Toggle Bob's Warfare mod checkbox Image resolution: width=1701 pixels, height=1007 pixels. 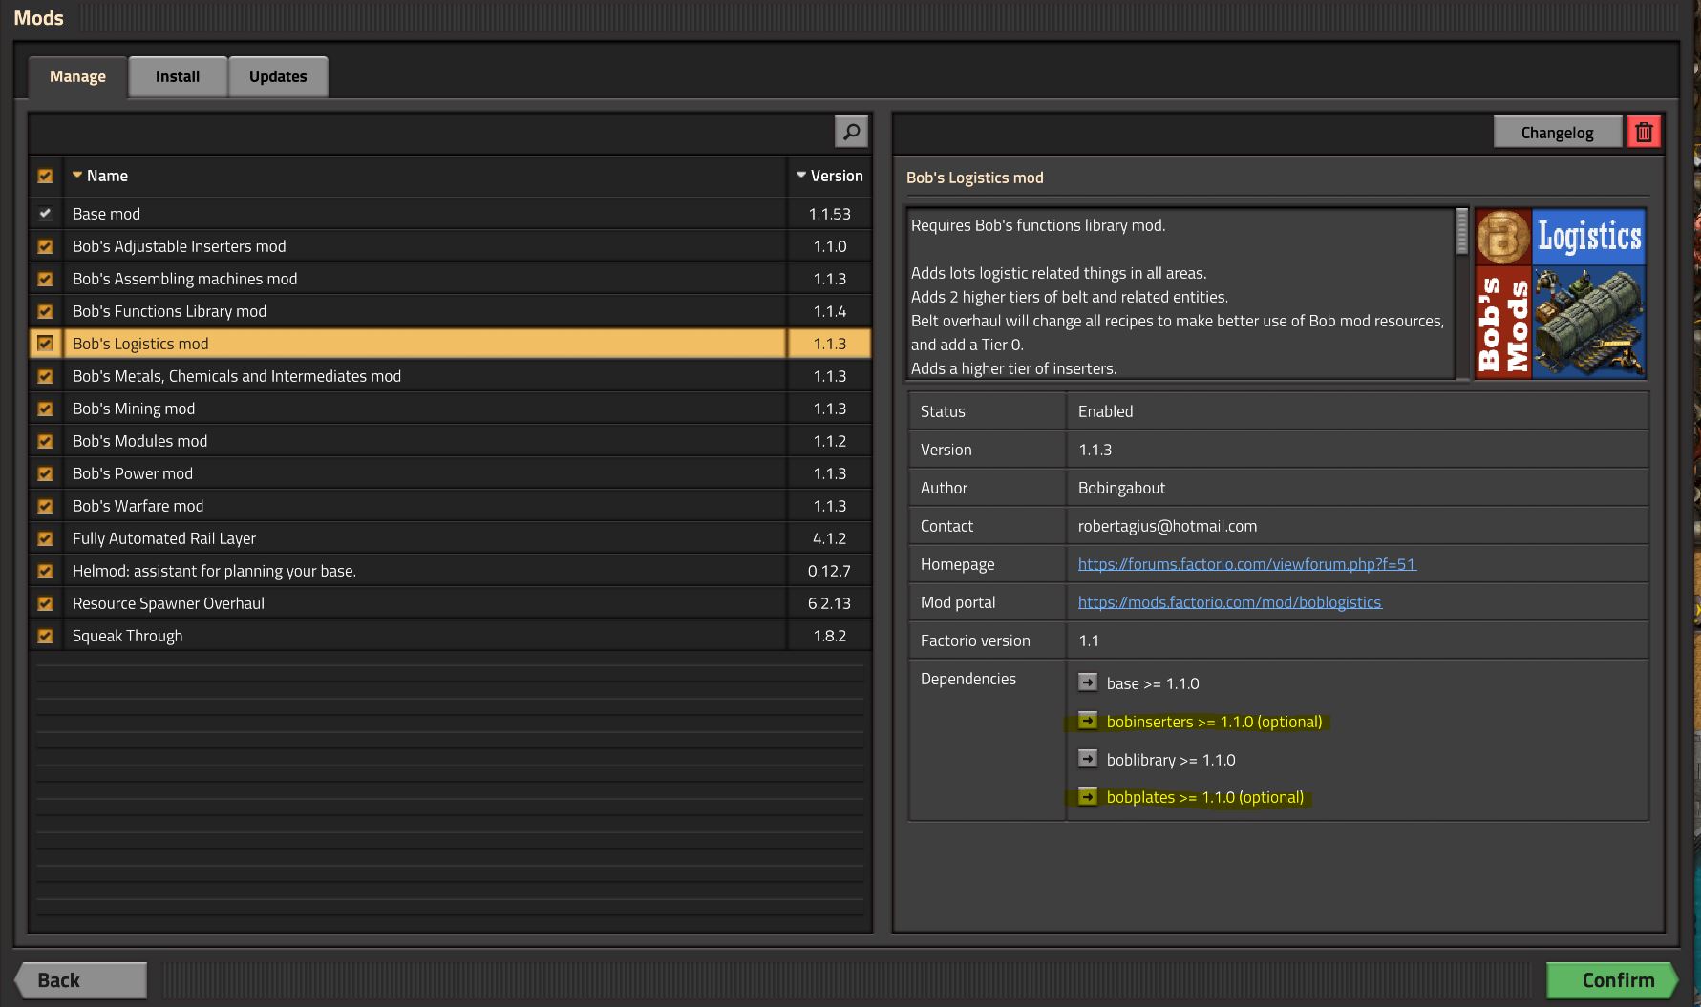[x=45, y=506]
